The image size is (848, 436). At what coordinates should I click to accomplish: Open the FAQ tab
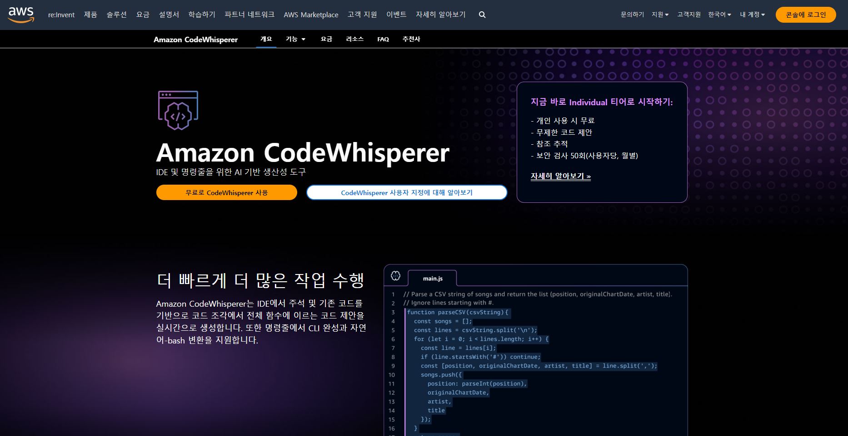383,39
